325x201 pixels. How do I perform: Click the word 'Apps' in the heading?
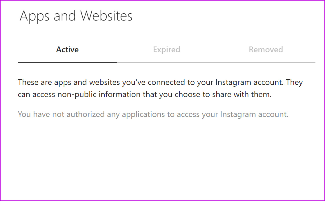click(35, 16)
